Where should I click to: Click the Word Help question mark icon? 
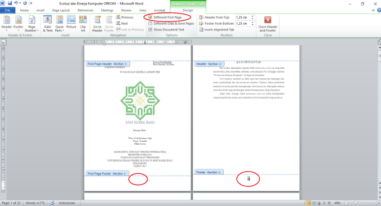(x=379, y=10)
